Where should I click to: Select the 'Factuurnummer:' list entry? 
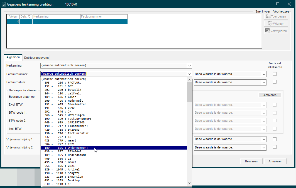(x=114, y=119)
